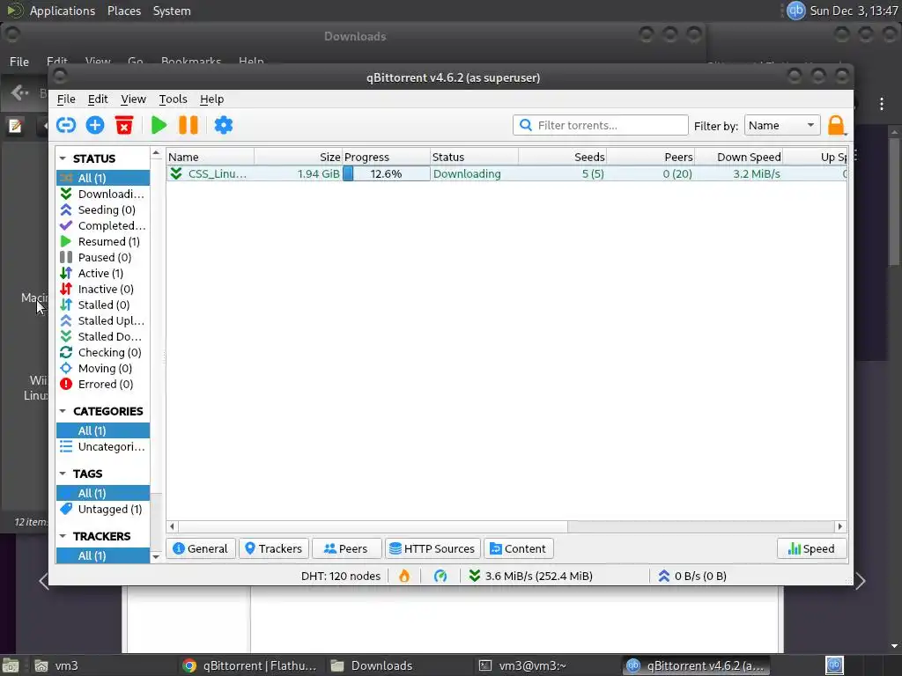Click the qBittorrent tray icon in top panel

pyautogui.click(x=795, y=11)
